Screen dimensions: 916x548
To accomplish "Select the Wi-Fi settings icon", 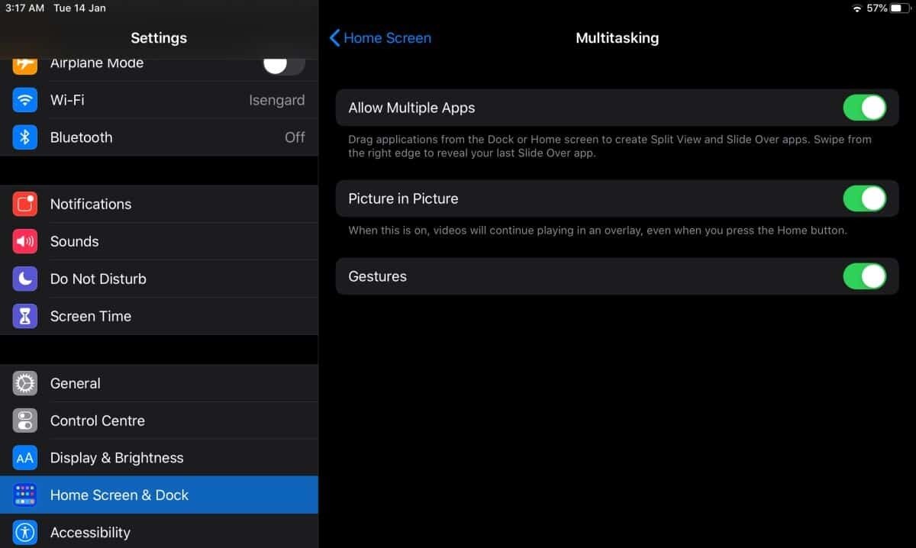I will pos(24,100).
